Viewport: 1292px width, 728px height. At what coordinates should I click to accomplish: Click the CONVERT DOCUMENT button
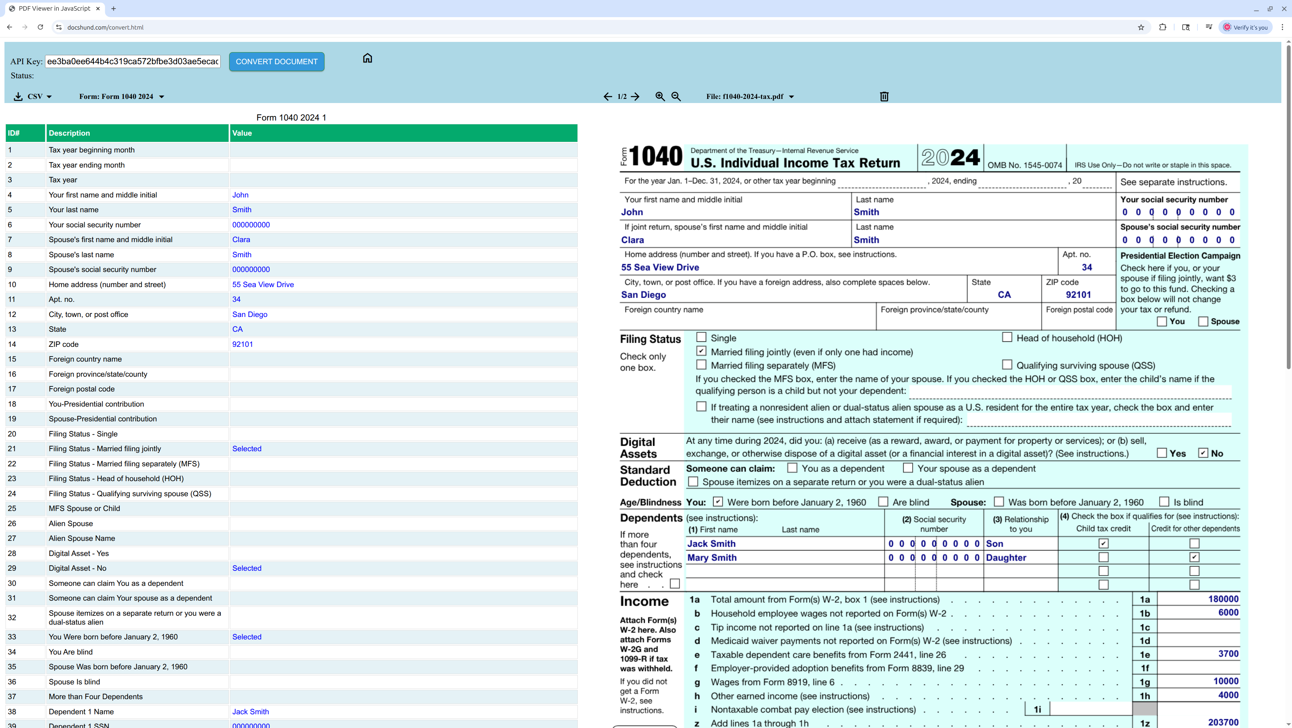pos(276,61)
